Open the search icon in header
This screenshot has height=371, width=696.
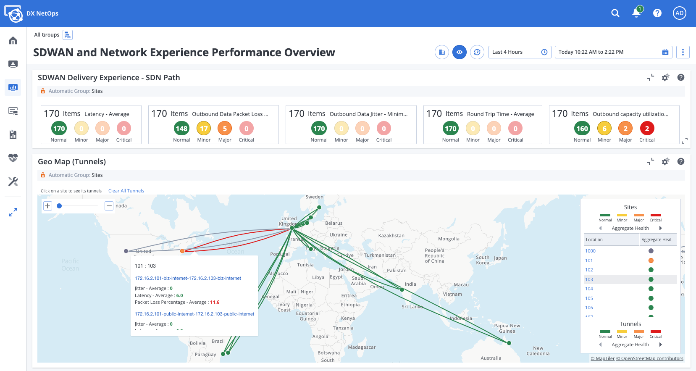point(615,13)
